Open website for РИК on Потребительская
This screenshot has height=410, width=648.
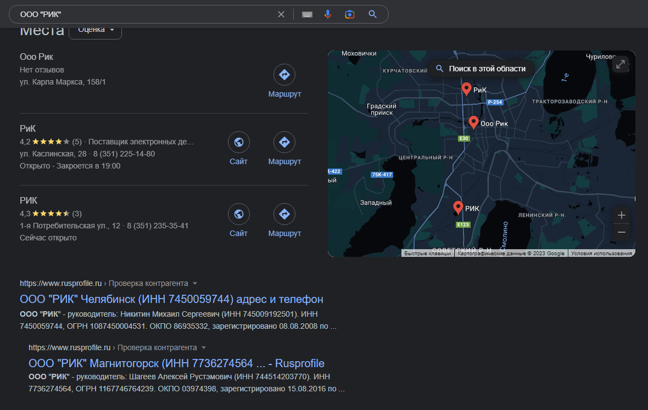[239, 215]
